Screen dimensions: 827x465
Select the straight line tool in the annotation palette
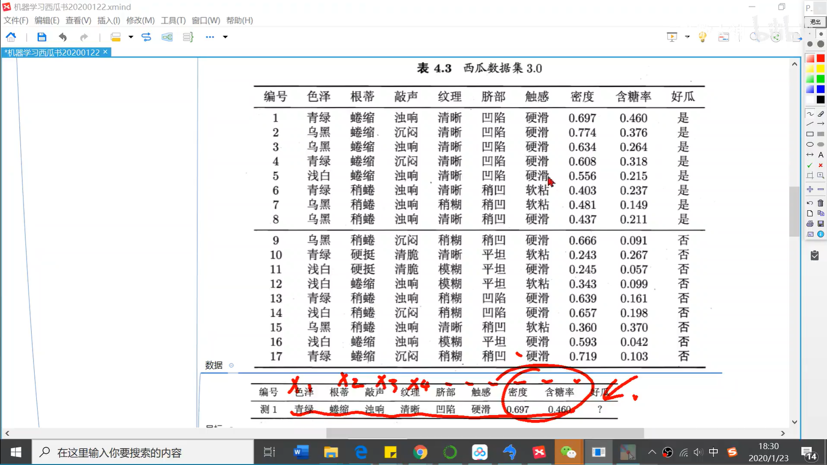pyautogui.click(x=810, y=124)
